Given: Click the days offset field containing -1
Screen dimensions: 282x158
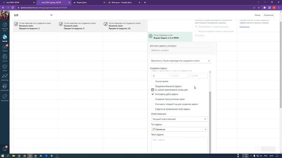Looking at the screenshot, I should pos(160,76).
